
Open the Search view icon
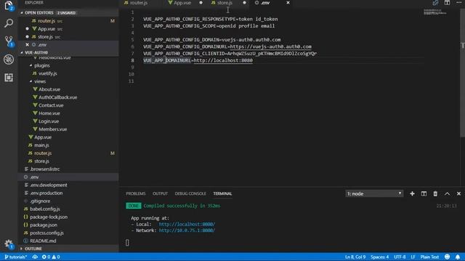(9, 23)
